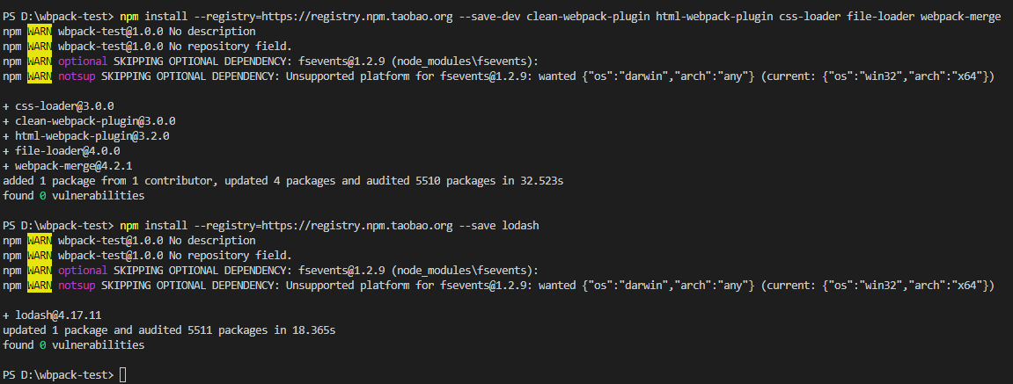This screenshot has width=1013, height=384.
Task: Click the "+ html-webpack-plugin@3.2.0" output line
Action: click(86, 136)
